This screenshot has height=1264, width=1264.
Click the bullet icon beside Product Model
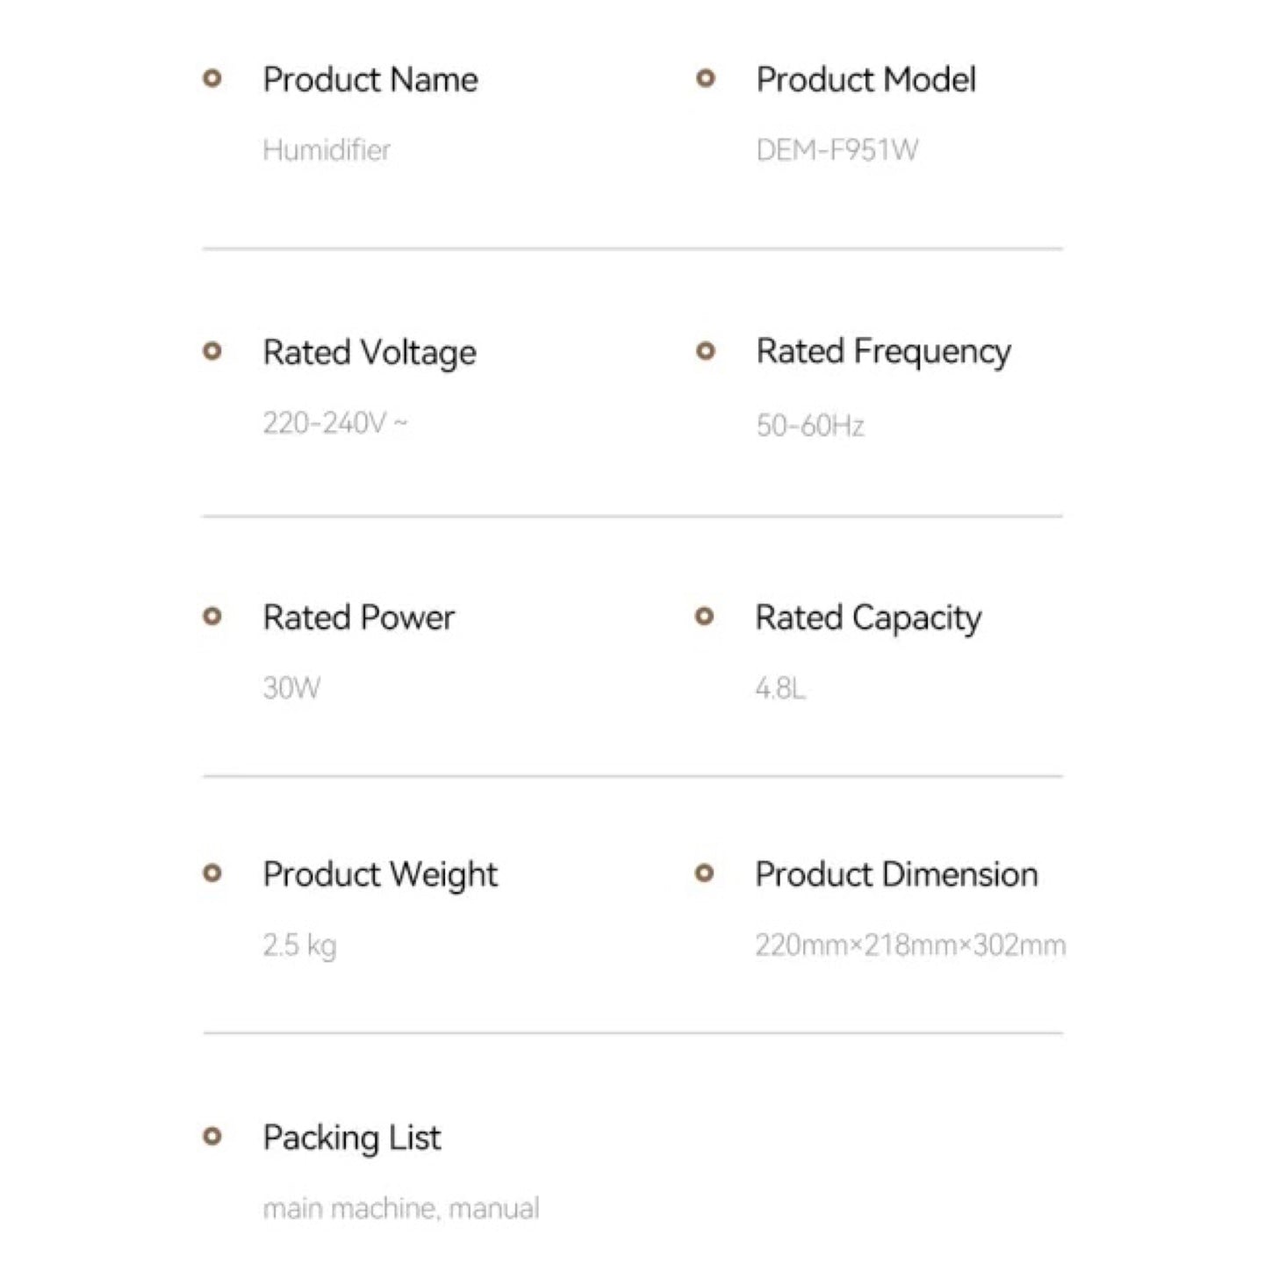(705, 79)
